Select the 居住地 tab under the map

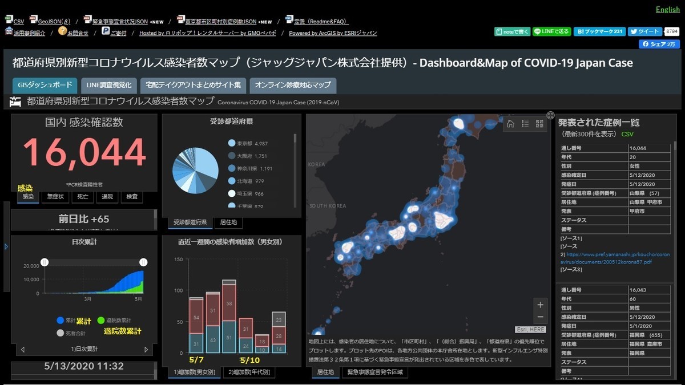(x=325, y=372)
